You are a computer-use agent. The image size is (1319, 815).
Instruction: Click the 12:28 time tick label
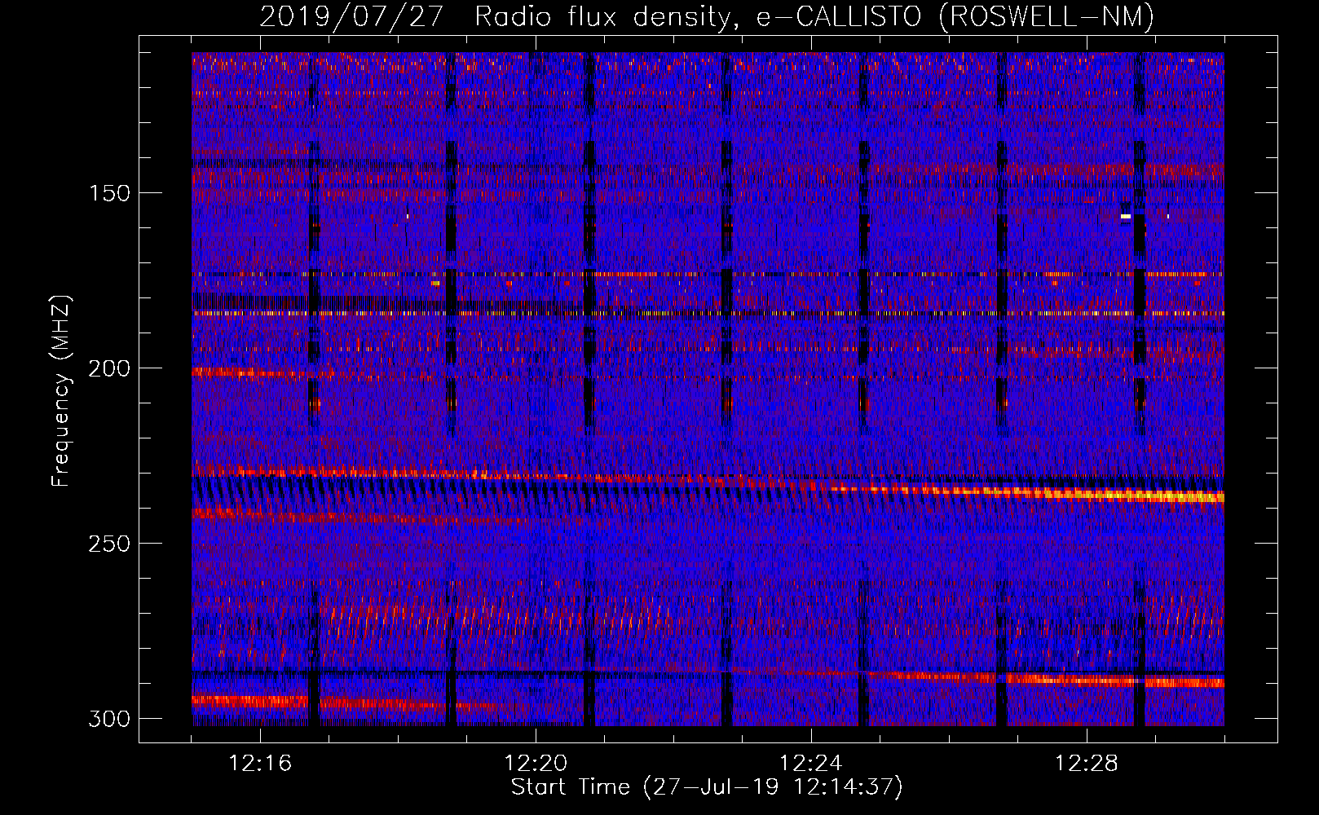point(1087,764)
